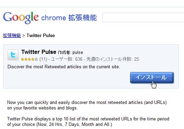The height and width of the screenshot is (129, 184).
Task: Click the empty fifth rating star
Action: [x=36, y=59]
